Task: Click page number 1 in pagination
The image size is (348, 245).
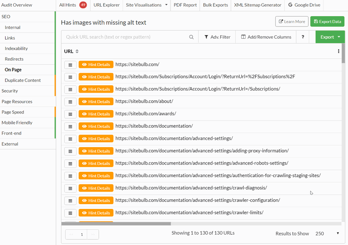Action: (x=82, y=235)
